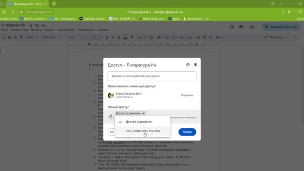Open the help icon in access dialog

coord(188,65)
